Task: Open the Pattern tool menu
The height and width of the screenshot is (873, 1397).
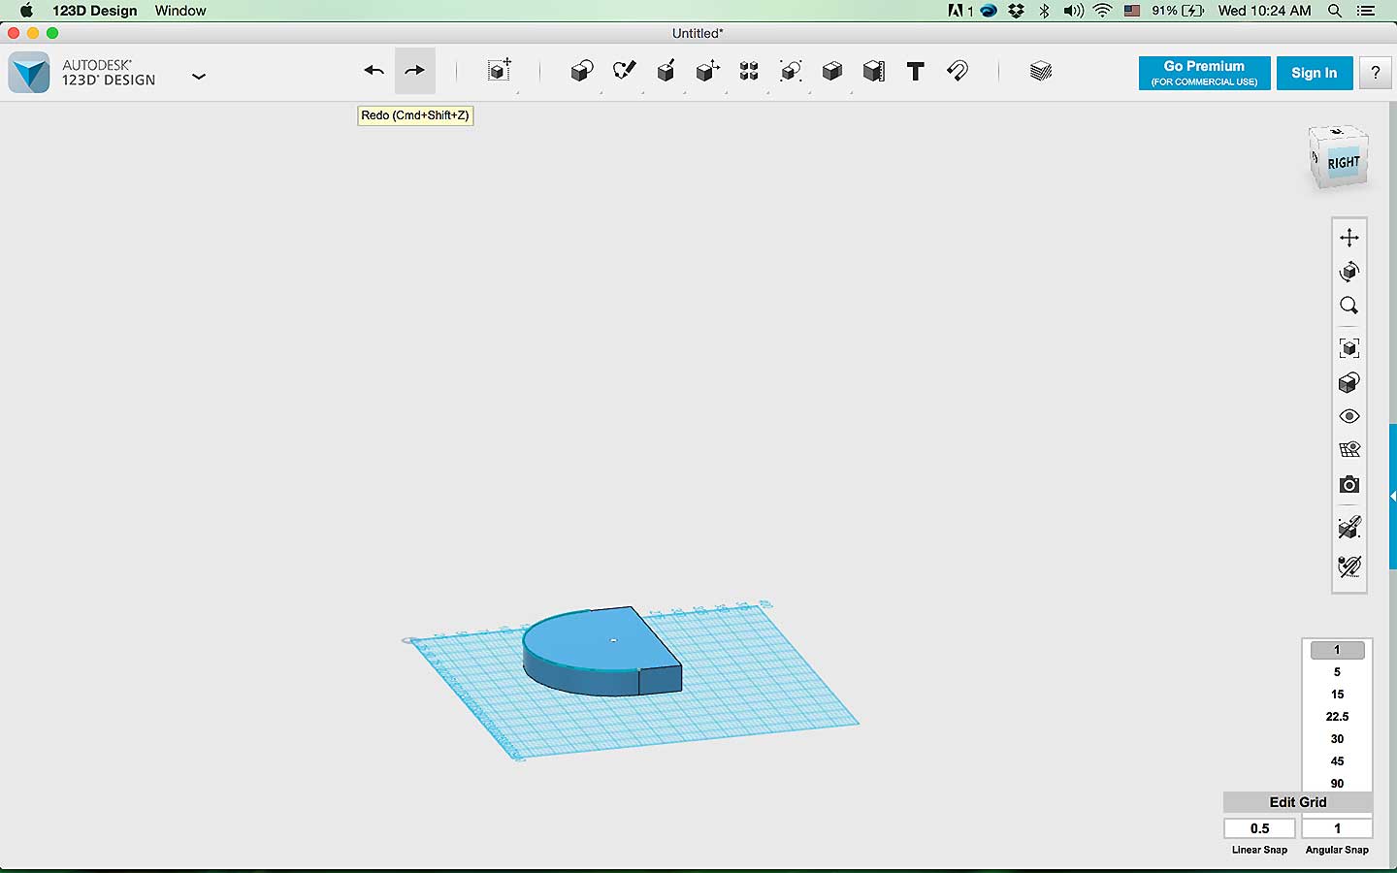Action: coord(749,71)
